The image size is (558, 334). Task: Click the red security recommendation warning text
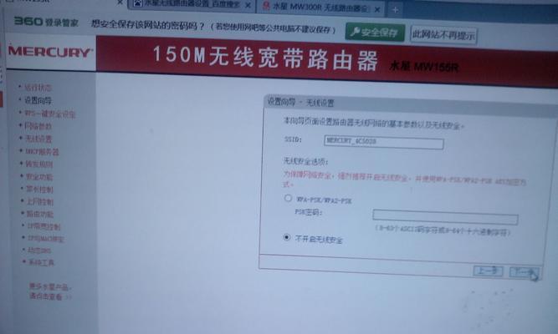(x=405, y=180)
